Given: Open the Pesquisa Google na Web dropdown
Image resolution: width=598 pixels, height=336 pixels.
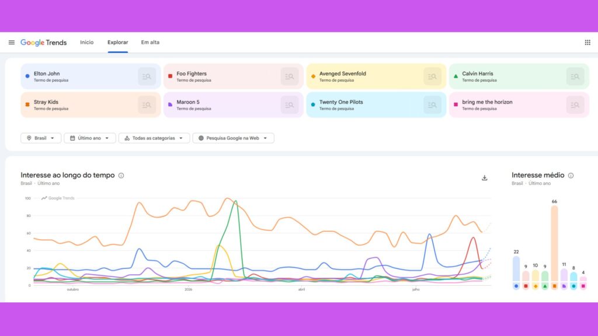Looking at the screenshot, I should point(234,138).
